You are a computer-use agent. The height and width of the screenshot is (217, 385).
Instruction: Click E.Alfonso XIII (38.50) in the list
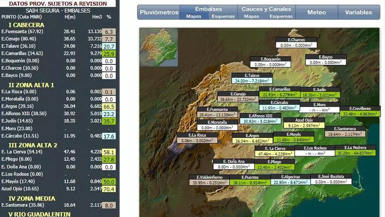coord(28,113)
